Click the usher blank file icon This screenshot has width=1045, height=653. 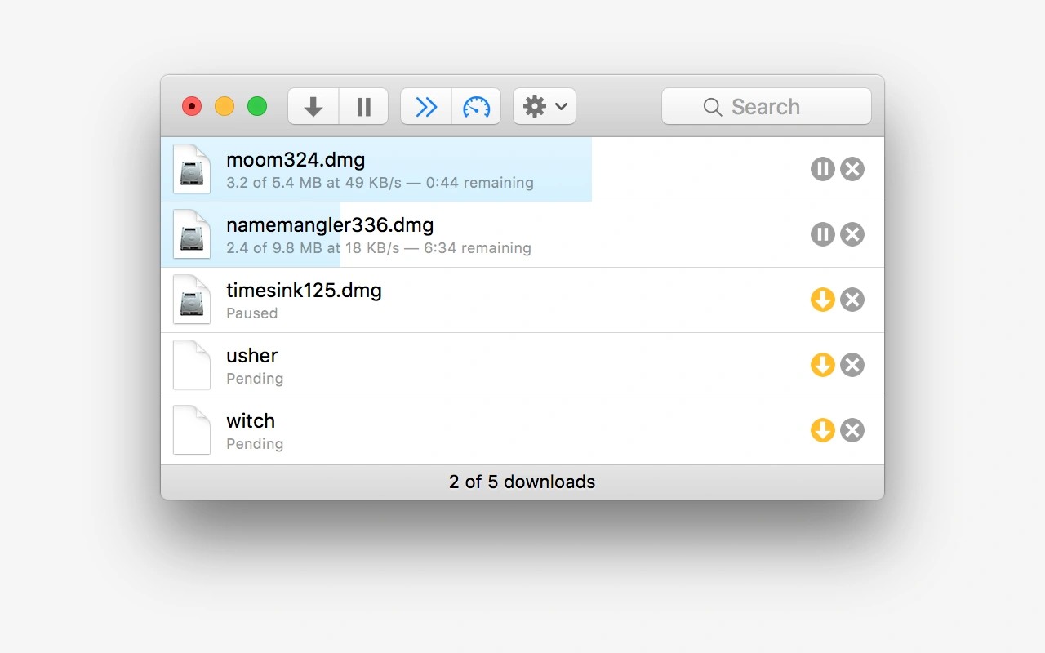pyautogui.click(x=192, y=365)
